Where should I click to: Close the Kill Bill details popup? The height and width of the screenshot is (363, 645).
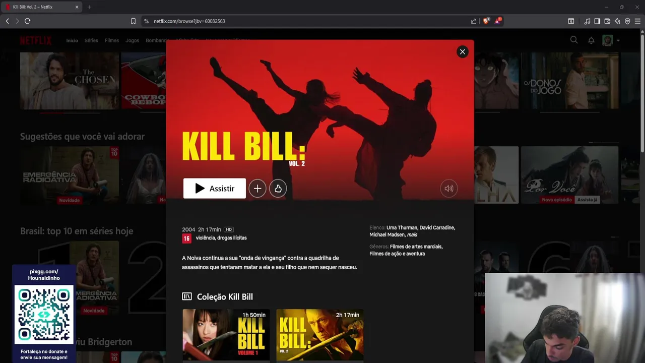(x=462, y=52)
